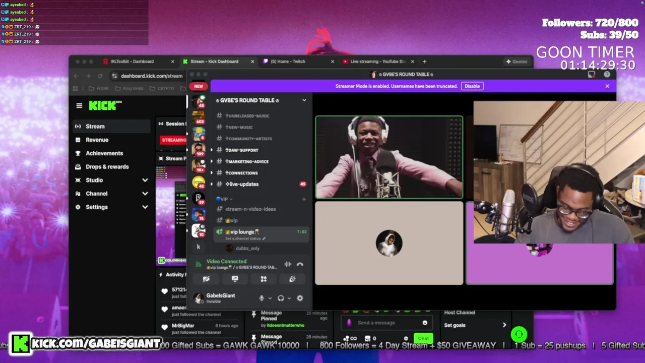Mute Discord microphone
The height and width of the screenshot is (363, 645).
[x=261, y=298]
